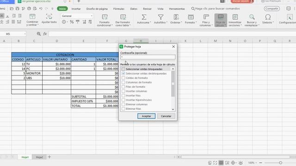This screenshot has height=166, width=296.
Task: Open Formato conditional icon
Action: (x=105, y=18)
